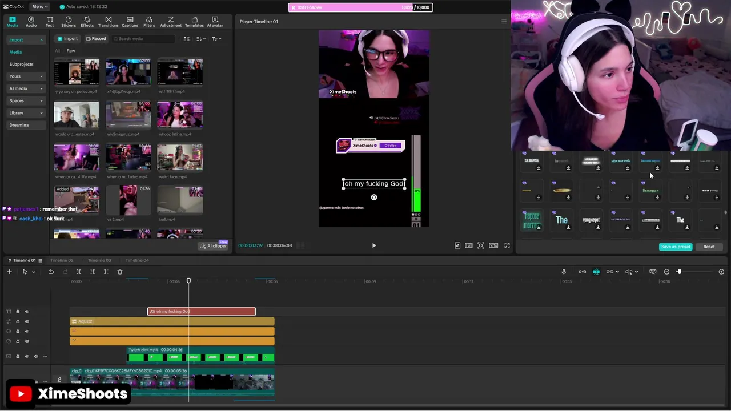Select the Raw media filter tab
The height and width of the screenshot is (411, 731).
tap(71, 51)
